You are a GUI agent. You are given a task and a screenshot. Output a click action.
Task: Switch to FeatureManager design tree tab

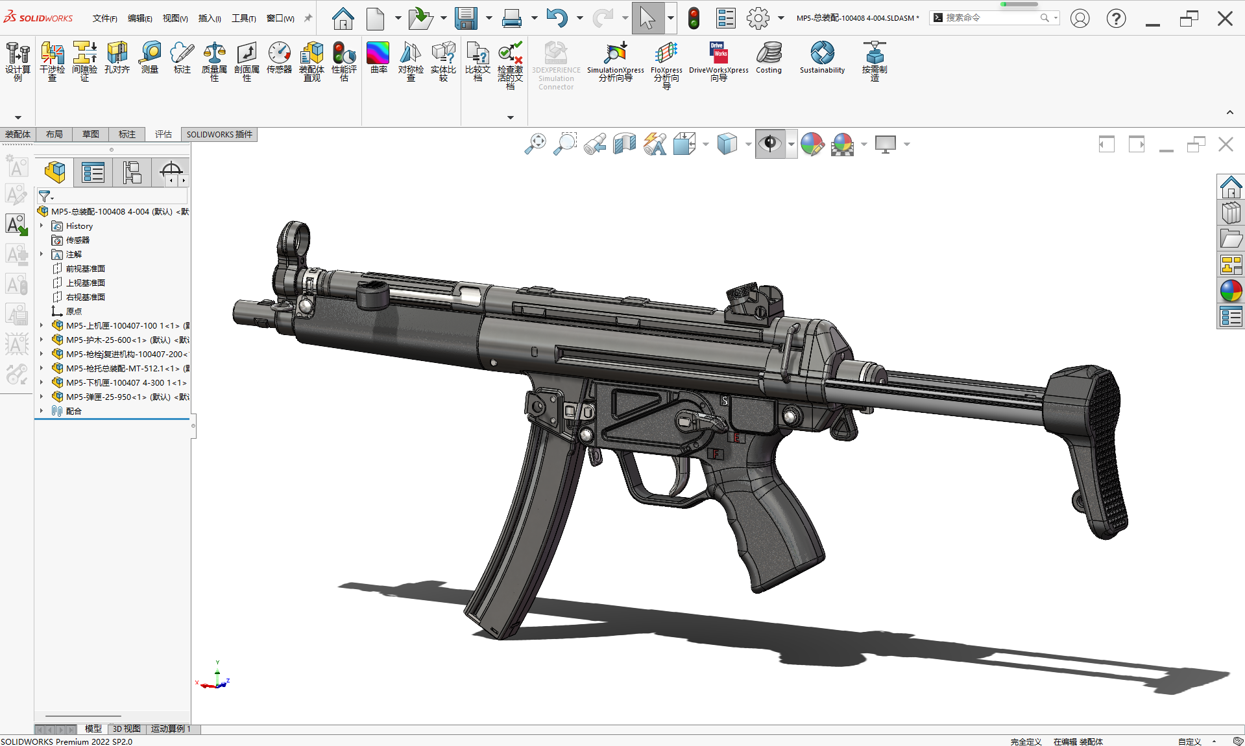pos(54,172)
